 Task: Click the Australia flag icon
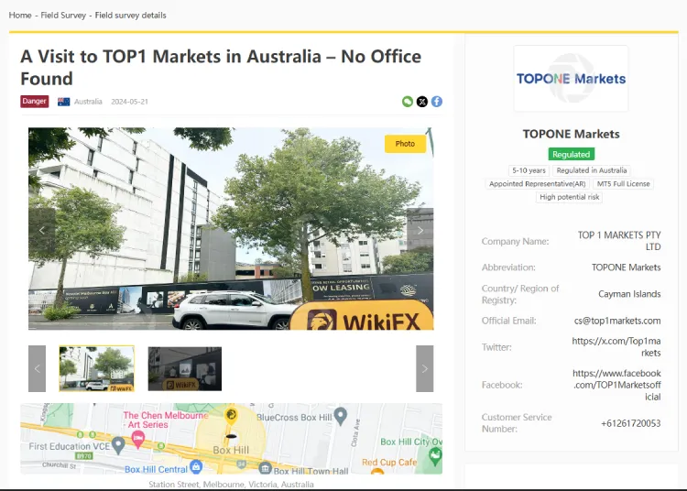pyautogui.click(x=63, y=102)
